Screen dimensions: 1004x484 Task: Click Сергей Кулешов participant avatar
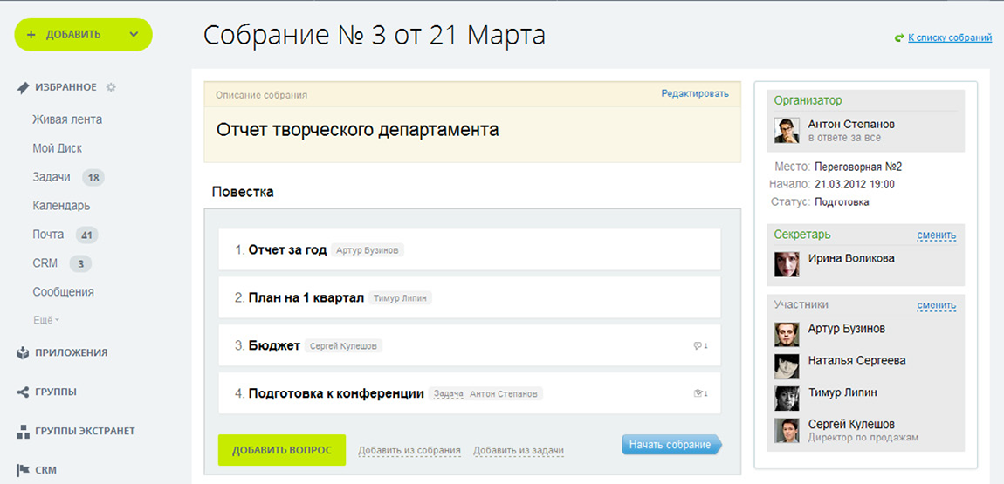click(x=787, y=430)
